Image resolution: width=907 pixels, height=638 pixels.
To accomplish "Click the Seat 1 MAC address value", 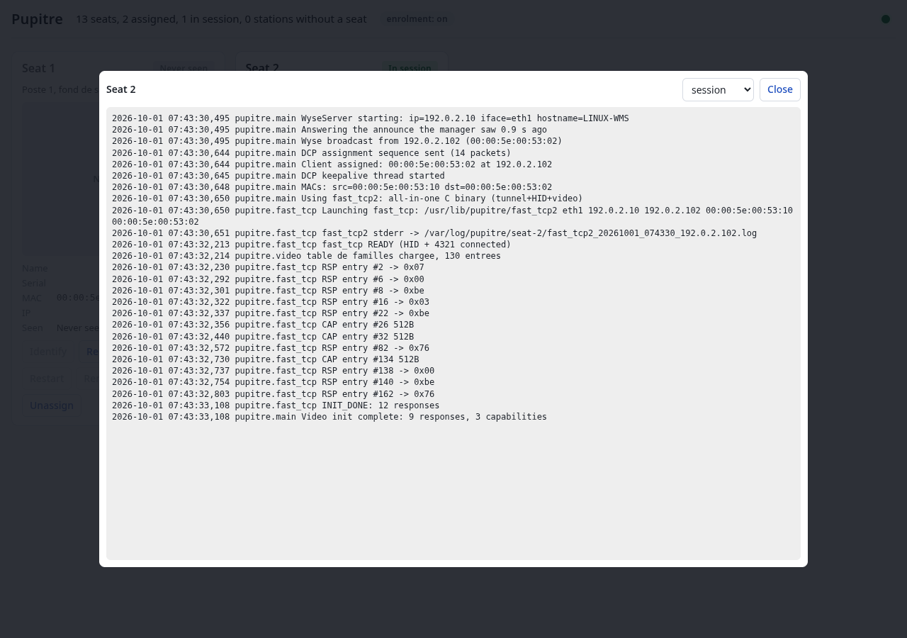I will (78, 298).
